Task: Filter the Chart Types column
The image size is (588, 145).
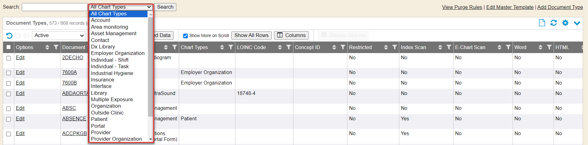Action: tap(231, 47)
